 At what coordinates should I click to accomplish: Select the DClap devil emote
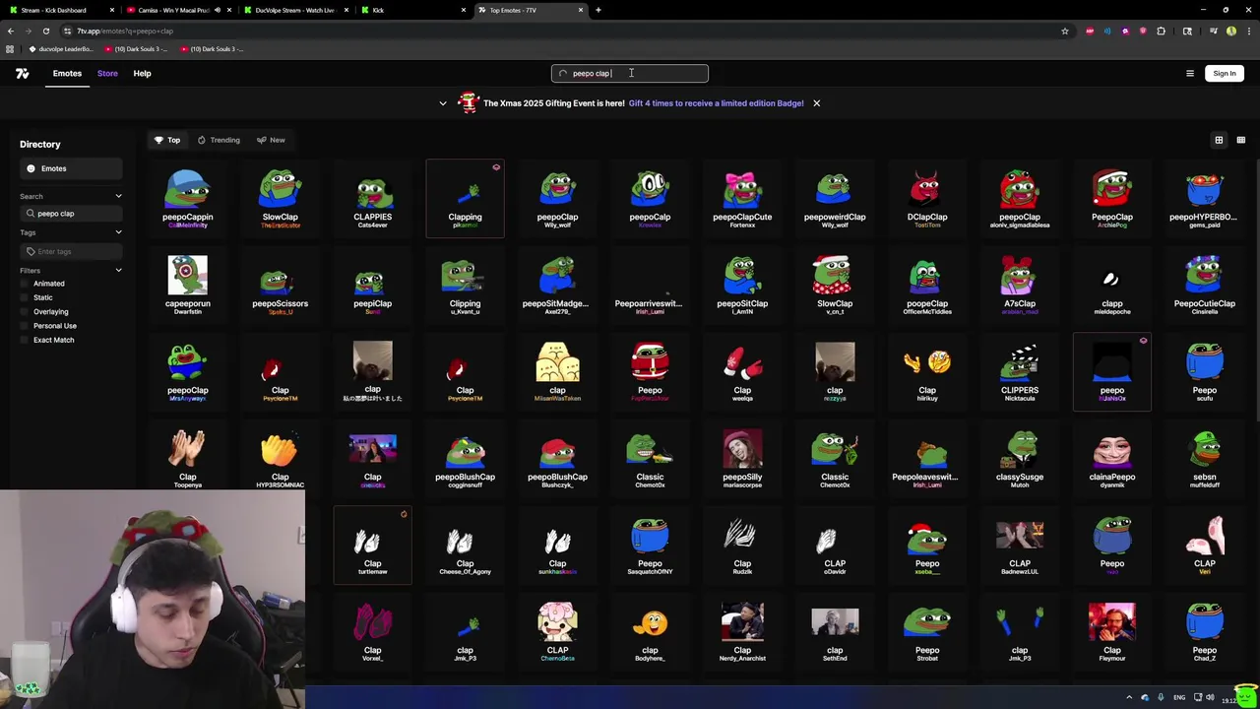[x=927, y=199]
